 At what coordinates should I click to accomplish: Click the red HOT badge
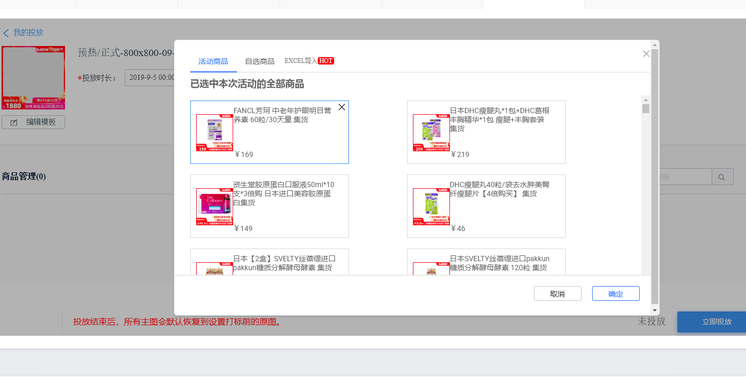(326, 61)
